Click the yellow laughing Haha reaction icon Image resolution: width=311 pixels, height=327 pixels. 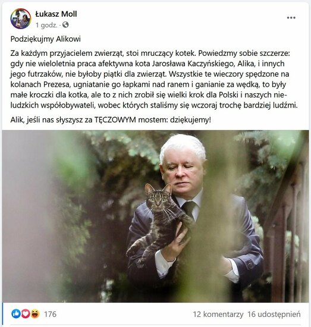pos(35,314)
